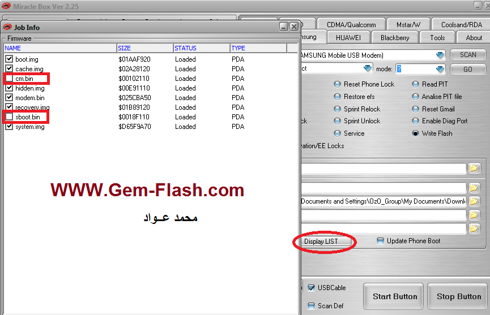Toggle the hidden.img checkbox
Viewport: 490px width, 315px height.
pos(9,88)
